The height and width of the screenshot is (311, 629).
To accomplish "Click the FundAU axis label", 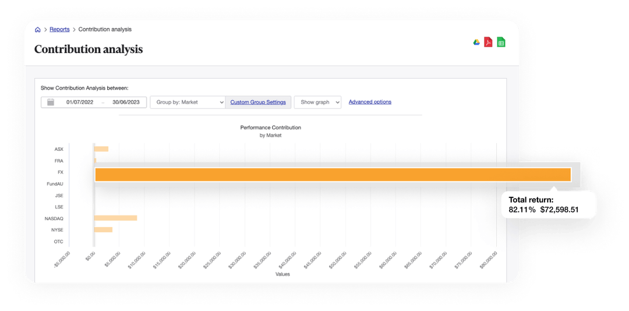I will pyautogui.click(x=55, y=184).
